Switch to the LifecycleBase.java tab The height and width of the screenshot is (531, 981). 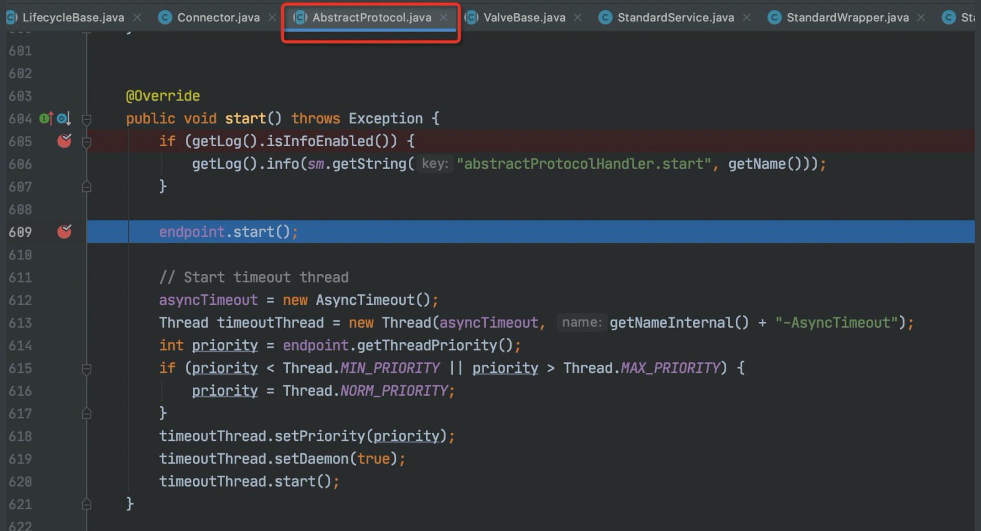click(73, 18)
